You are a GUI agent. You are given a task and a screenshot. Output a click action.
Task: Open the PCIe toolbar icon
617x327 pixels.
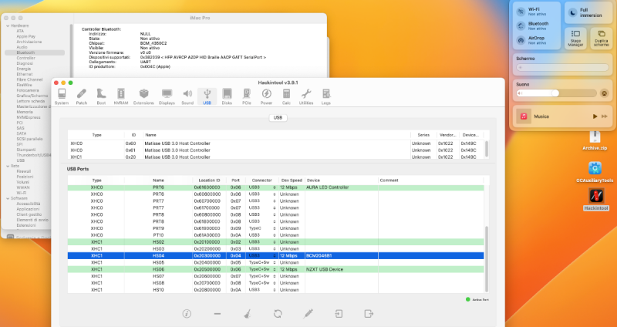coord(247,96)
